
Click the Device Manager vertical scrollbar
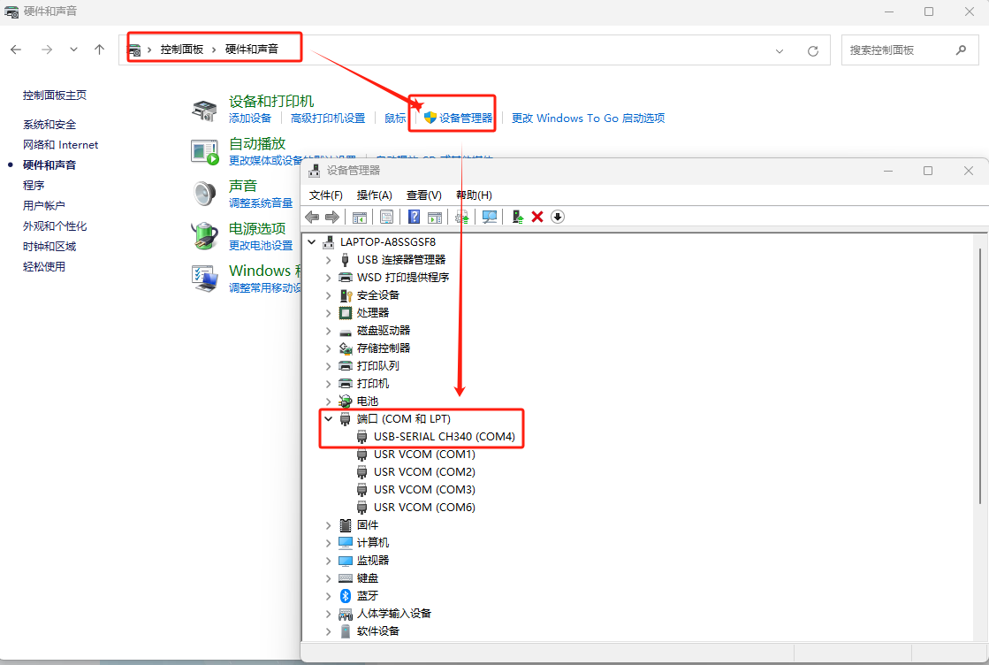click(979, 376)
